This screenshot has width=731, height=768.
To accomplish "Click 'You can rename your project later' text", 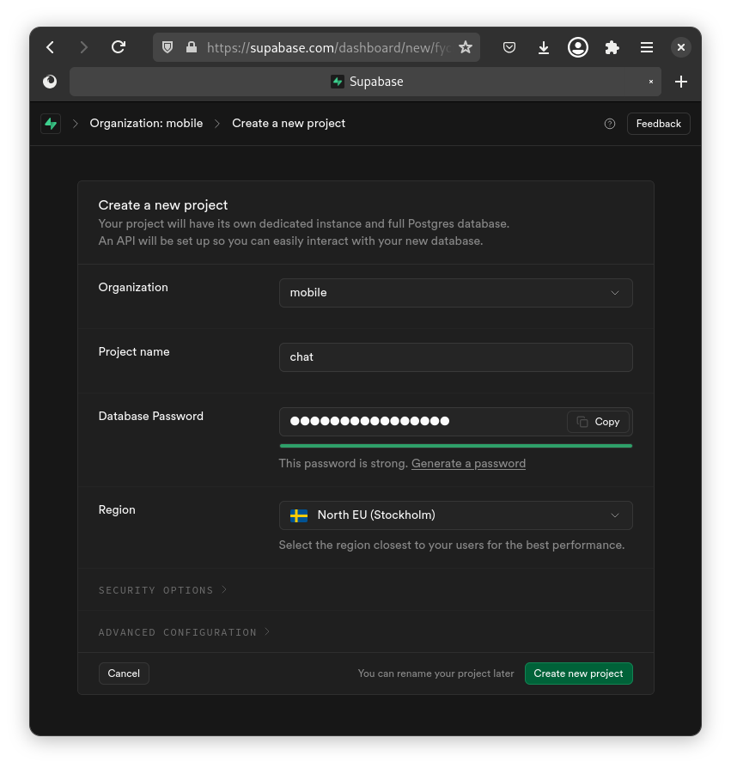I will (436, 674).
